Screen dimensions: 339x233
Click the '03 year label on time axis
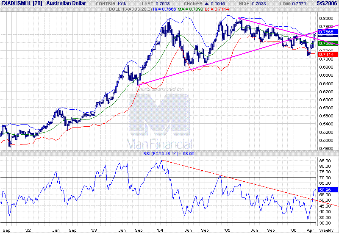[x=94, y=230]
